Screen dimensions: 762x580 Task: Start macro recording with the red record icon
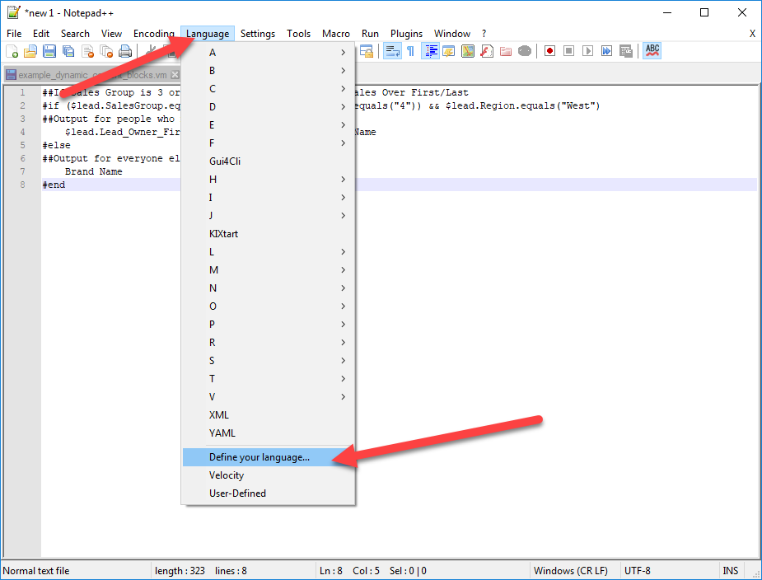(x=549, y=51)
